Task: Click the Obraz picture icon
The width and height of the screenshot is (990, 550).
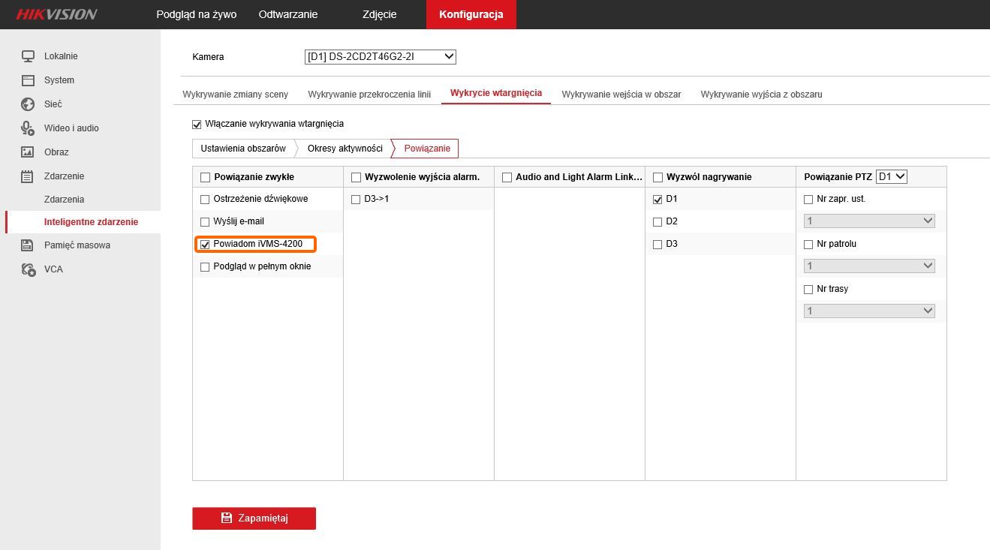Action: pyautogui.click(x=28, y=152)
